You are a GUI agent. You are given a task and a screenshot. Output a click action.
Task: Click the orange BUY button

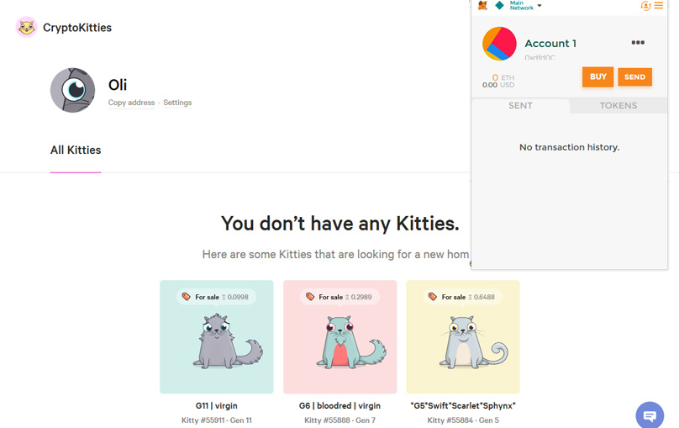[x=598, y=77]
